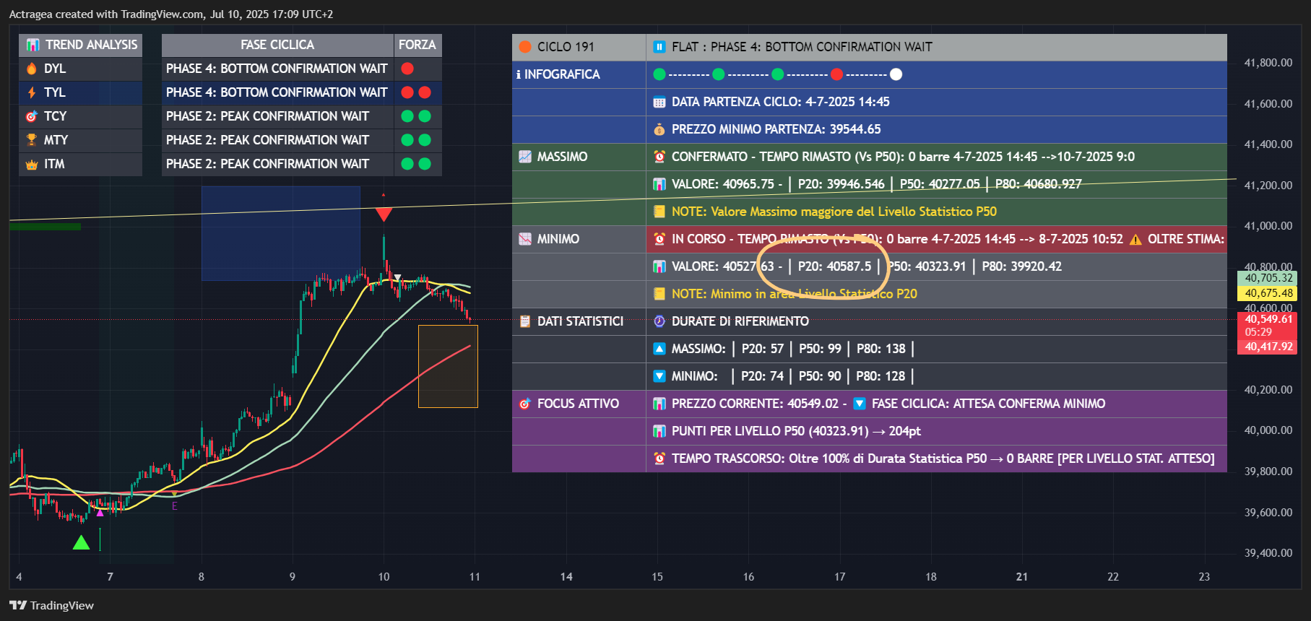
Task: Click PHASE 4 text in the DYL row
Action: point(277,69)
